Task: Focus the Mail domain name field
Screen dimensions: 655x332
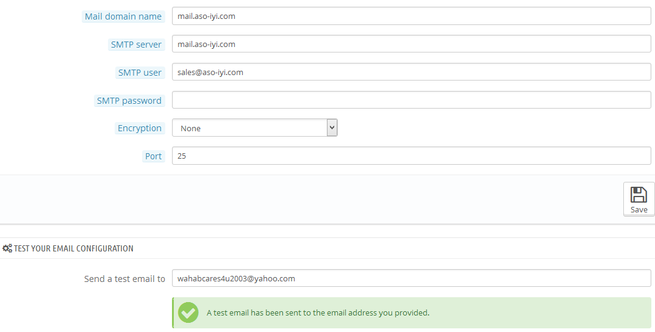Action: 411,16
